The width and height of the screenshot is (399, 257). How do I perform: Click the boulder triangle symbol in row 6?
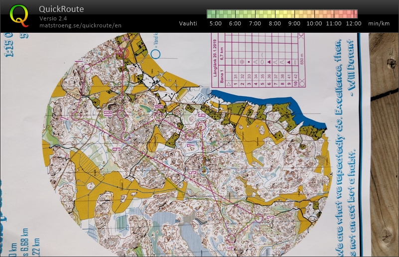click(x=269, y=62)
